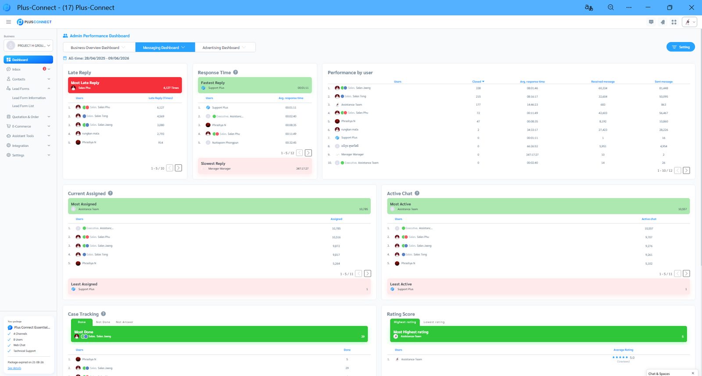Open Lead Form Information
Viewport: 702px width, 376px height.
(x=29, y=98)
